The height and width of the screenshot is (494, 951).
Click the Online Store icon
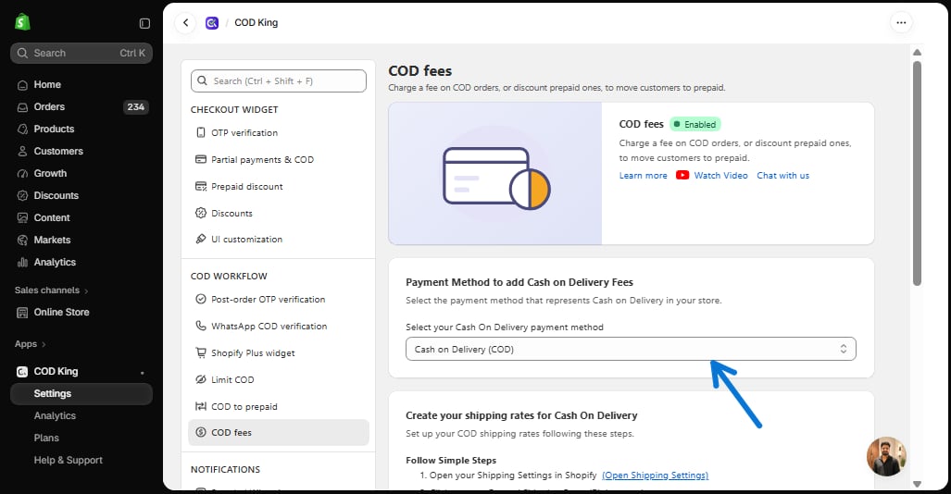pos(22,312)
